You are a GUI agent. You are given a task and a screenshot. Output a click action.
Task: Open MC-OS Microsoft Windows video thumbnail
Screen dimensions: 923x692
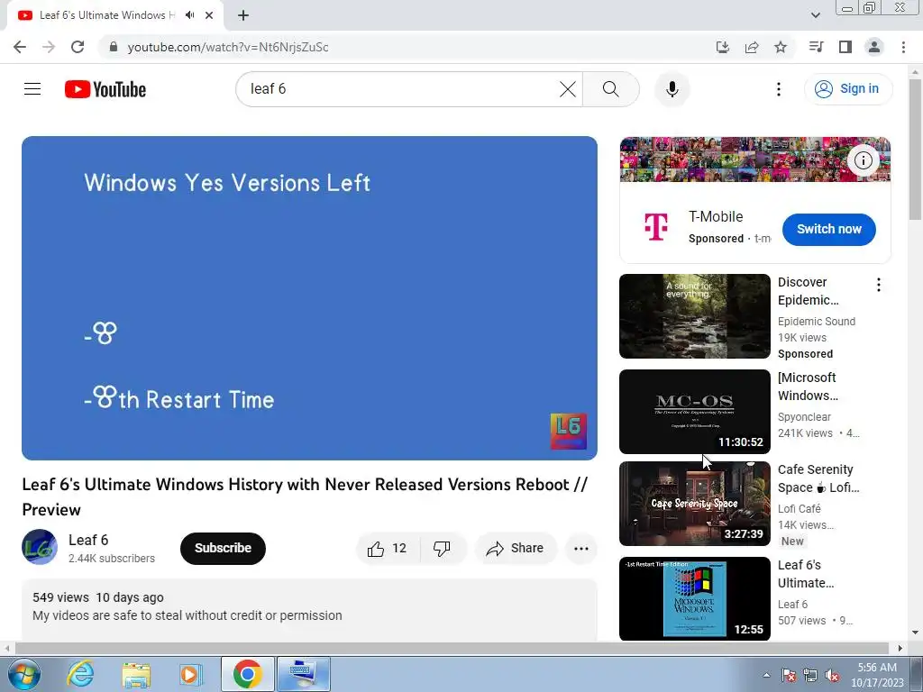[x=695, y=411]
